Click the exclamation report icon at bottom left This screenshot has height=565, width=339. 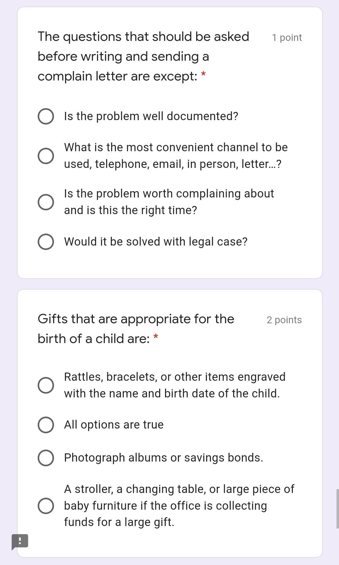19,541
